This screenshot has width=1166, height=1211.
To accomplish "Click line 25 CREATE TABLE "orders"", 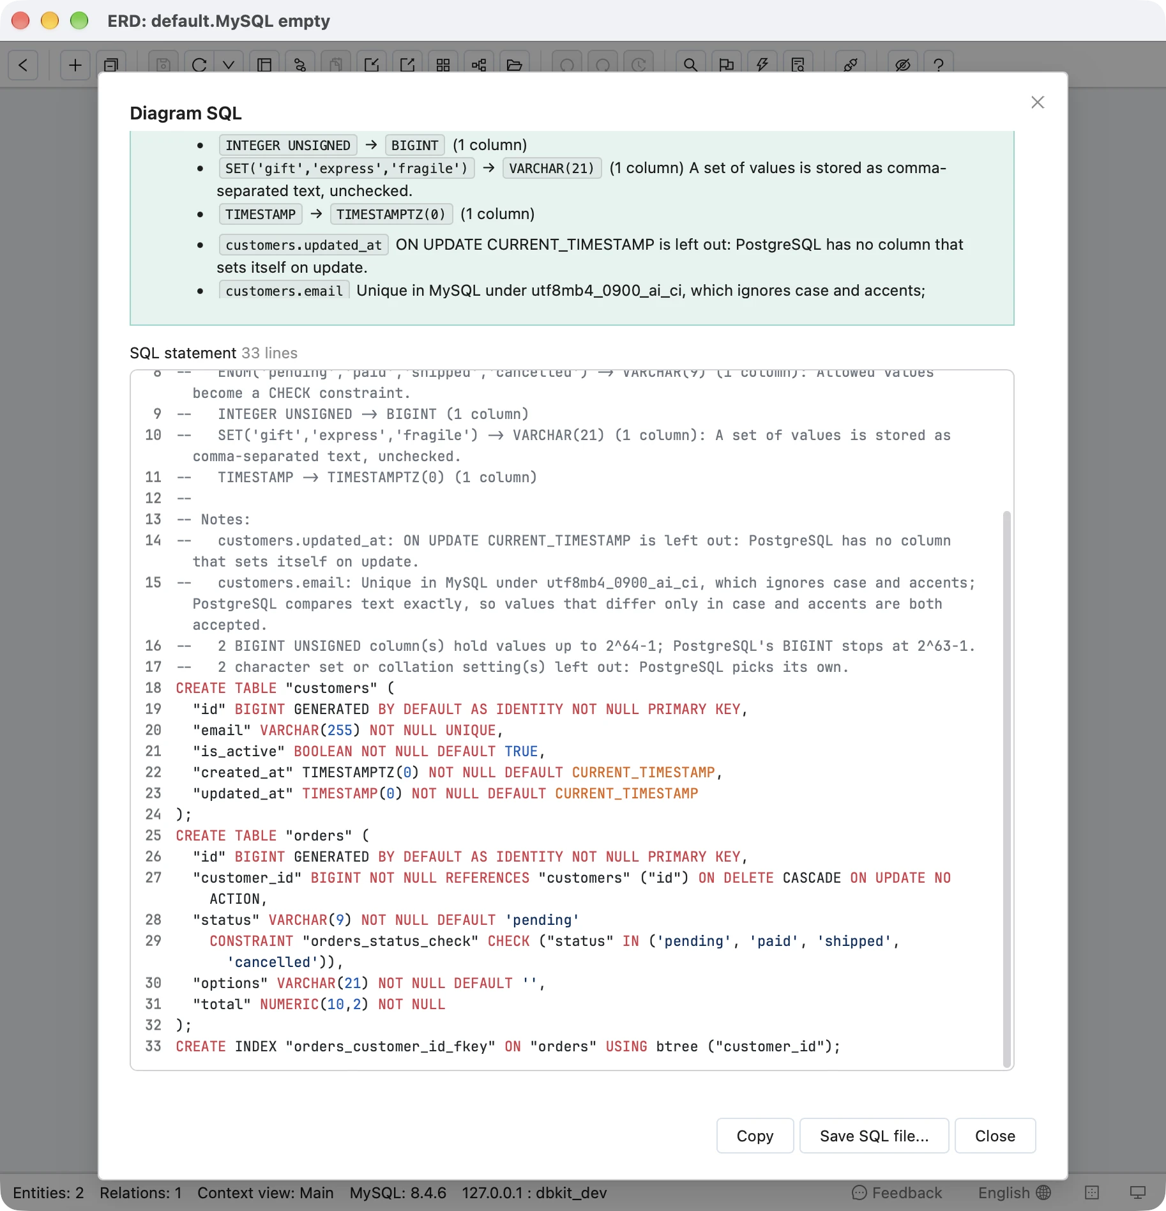I will [273, 835].
